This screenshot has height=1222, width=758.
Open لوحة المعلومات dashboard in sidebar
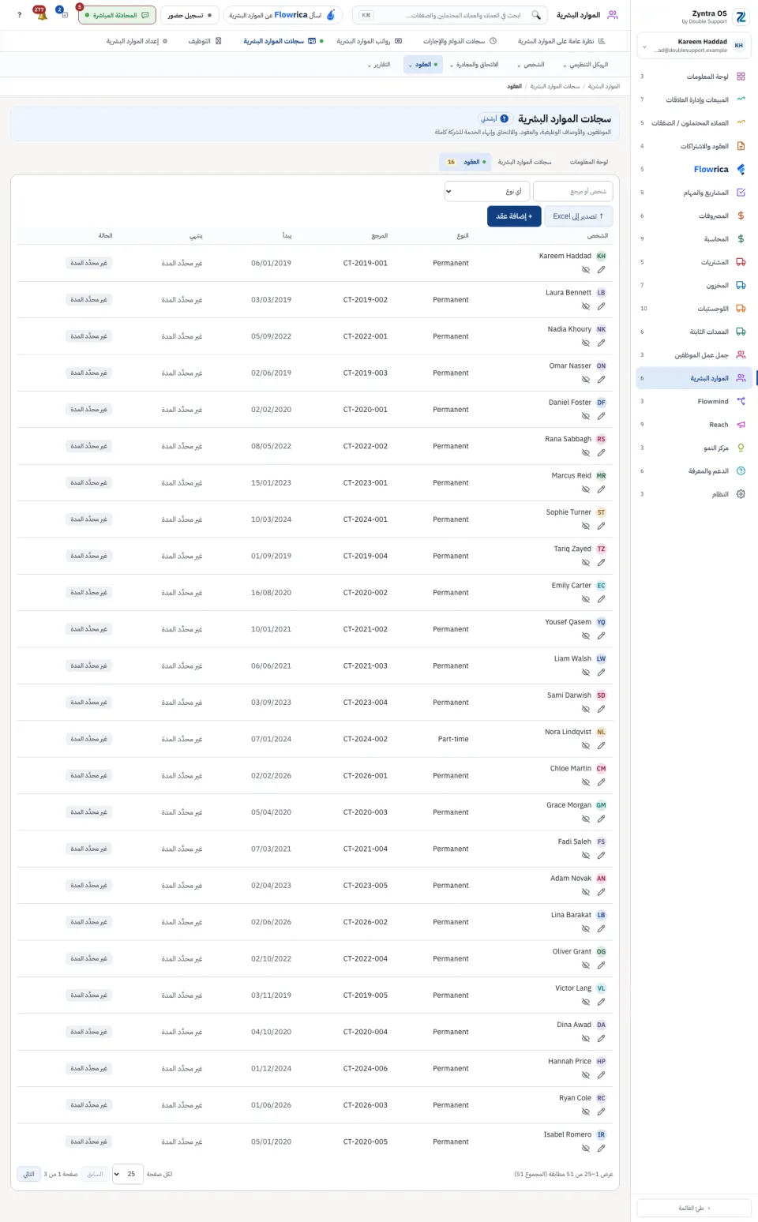pos(694,77)
